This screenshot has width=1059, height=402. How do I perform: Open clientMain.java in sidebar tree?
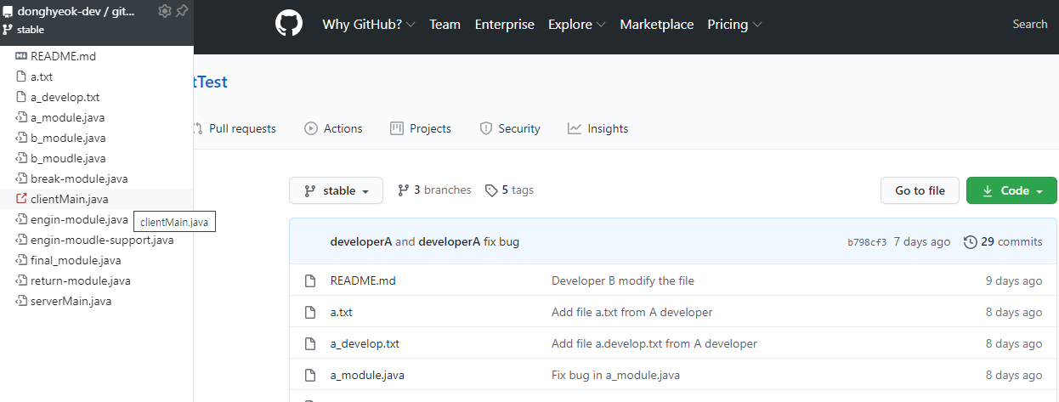tap(70, 199)
